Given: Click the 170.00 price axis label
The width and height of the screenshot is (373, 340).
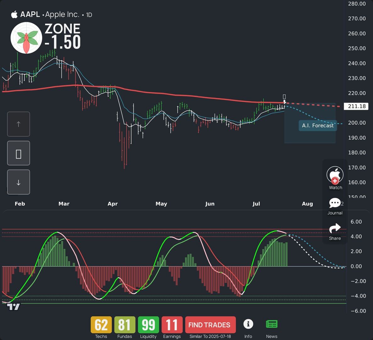Looking at the screenshot, I should (357, 167).
